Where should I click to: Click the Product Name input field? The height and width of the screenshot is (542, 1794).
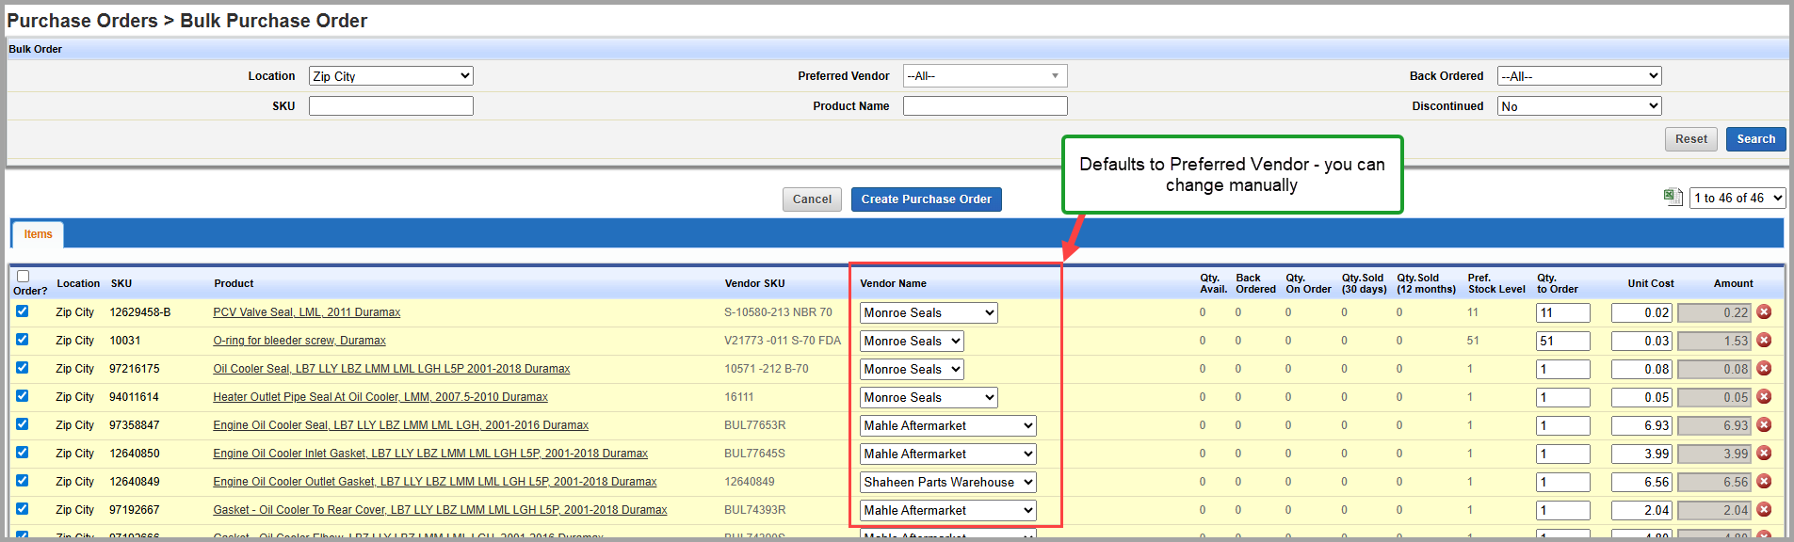pyautogui.click(x=985, y=106)
